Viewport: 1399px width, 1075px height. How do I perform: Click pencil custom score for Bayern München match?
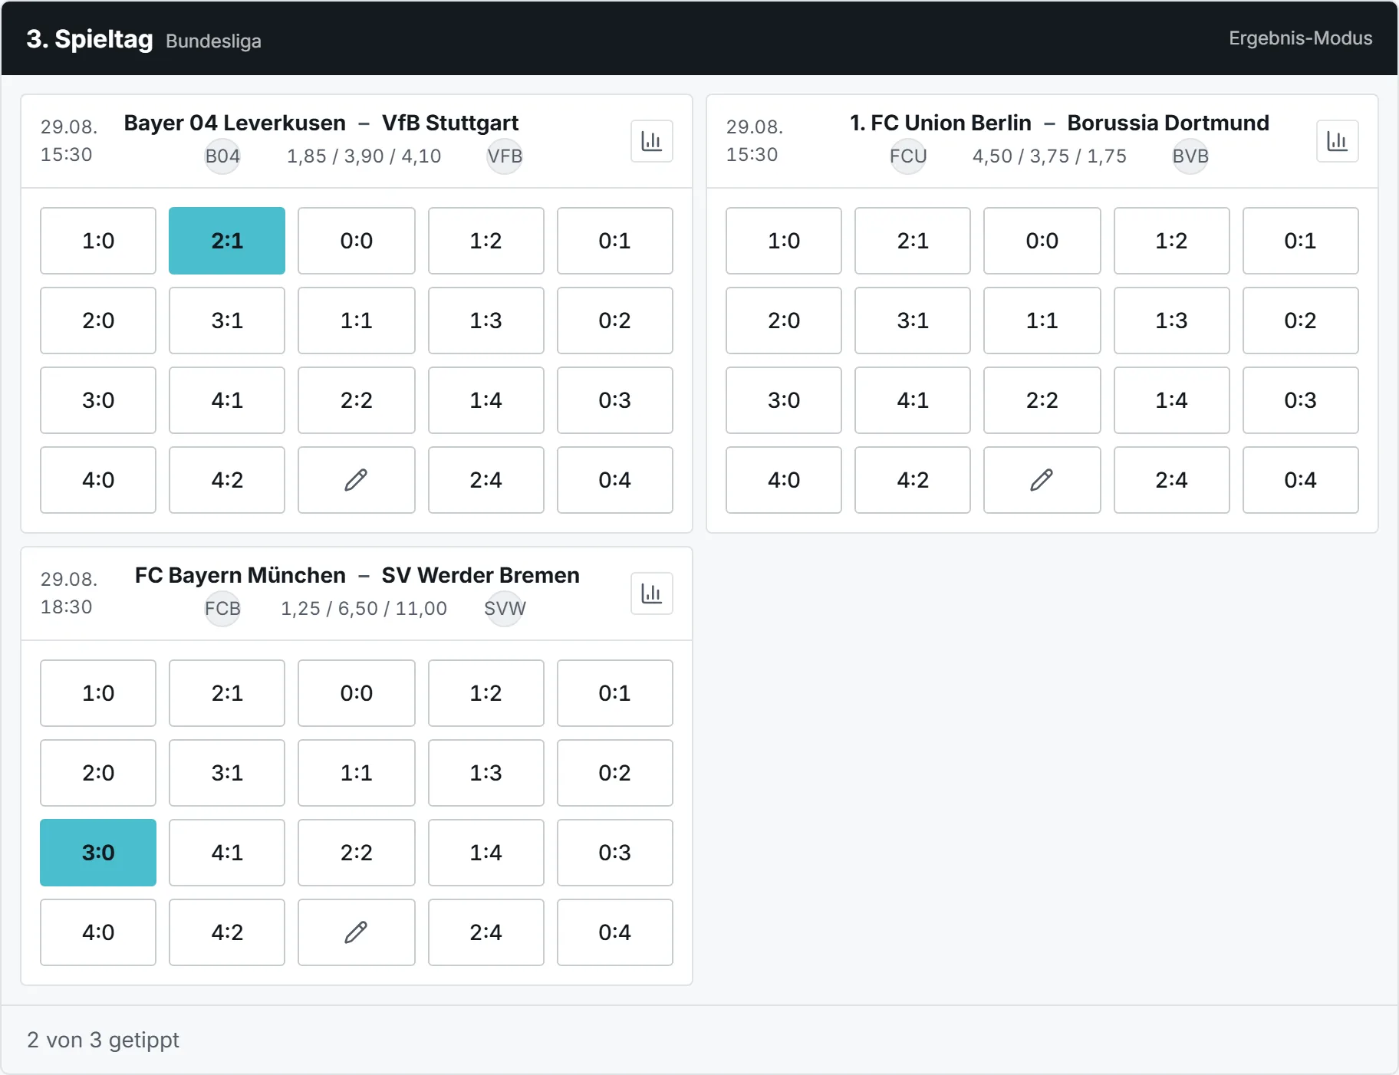click(x=356, y=932)
